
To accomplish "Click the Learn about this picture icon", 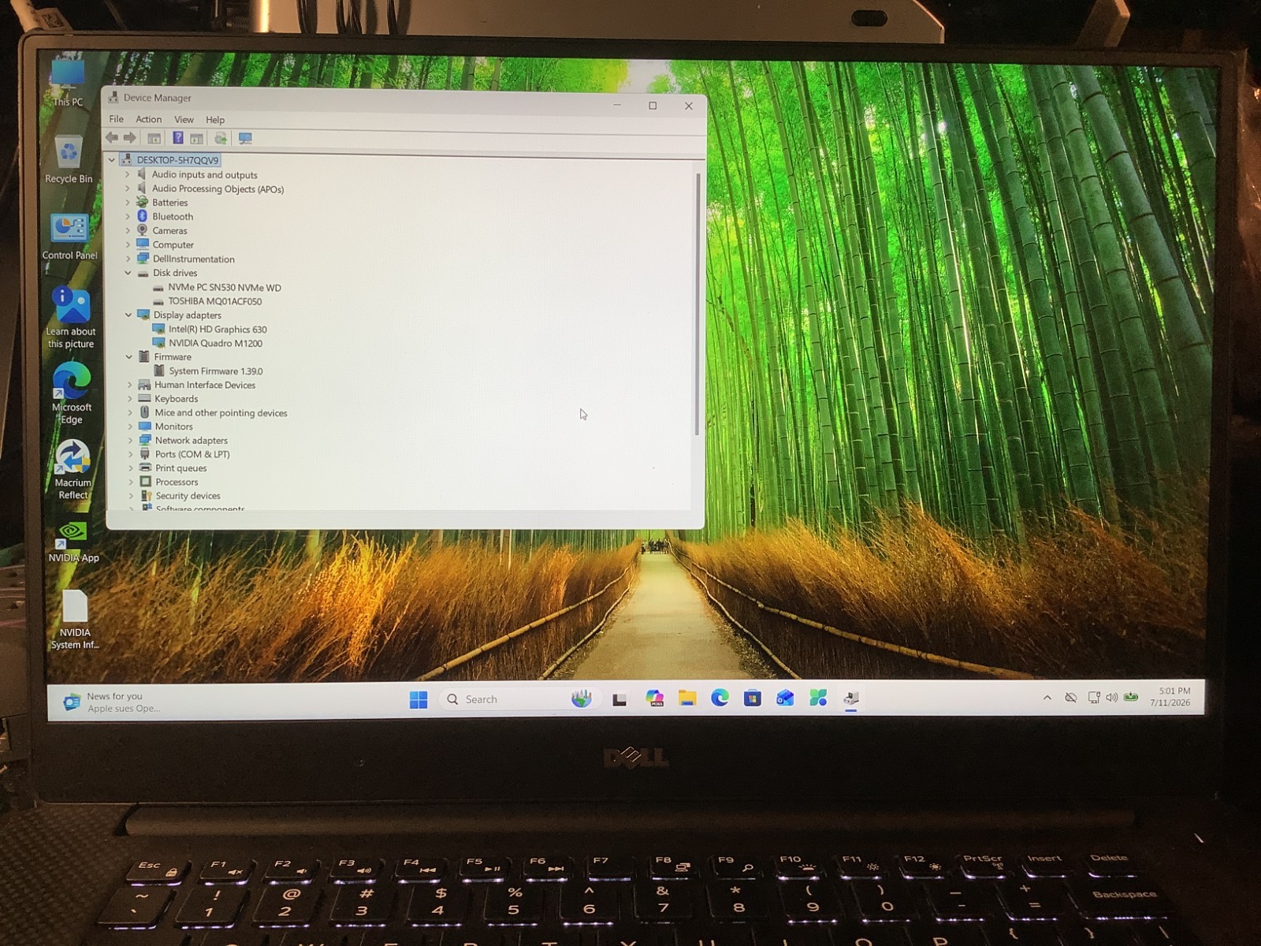I will tap(71, 318).
